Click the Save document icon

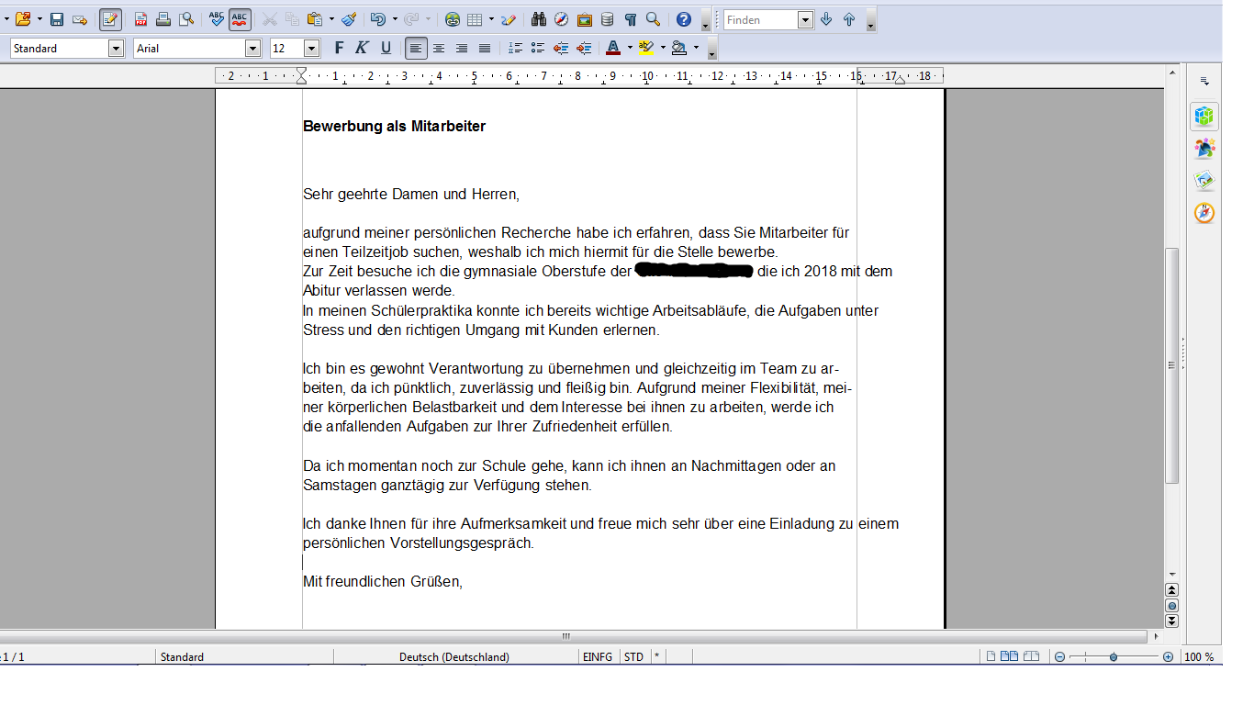point(56,19)
